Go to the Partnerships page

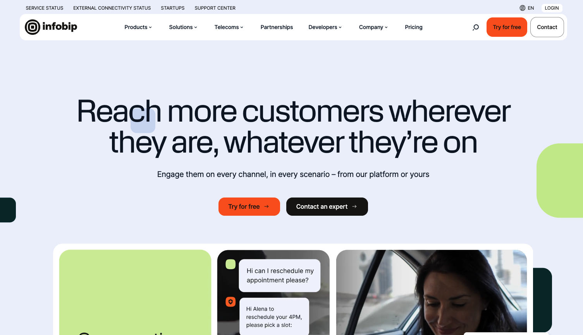pos(277,27)
